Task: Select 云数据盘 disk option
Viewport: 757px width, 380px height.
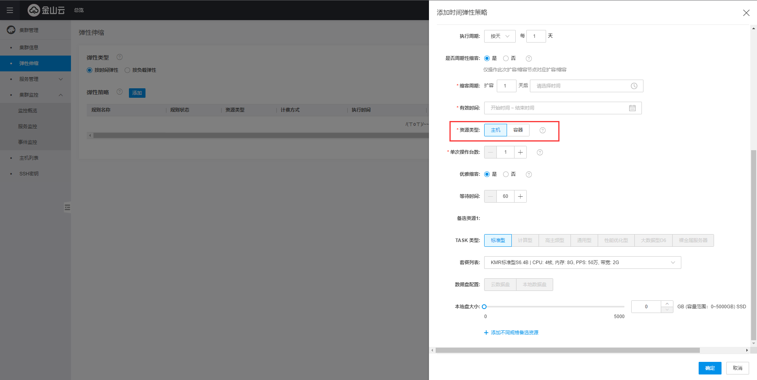Action: point(500,285)
